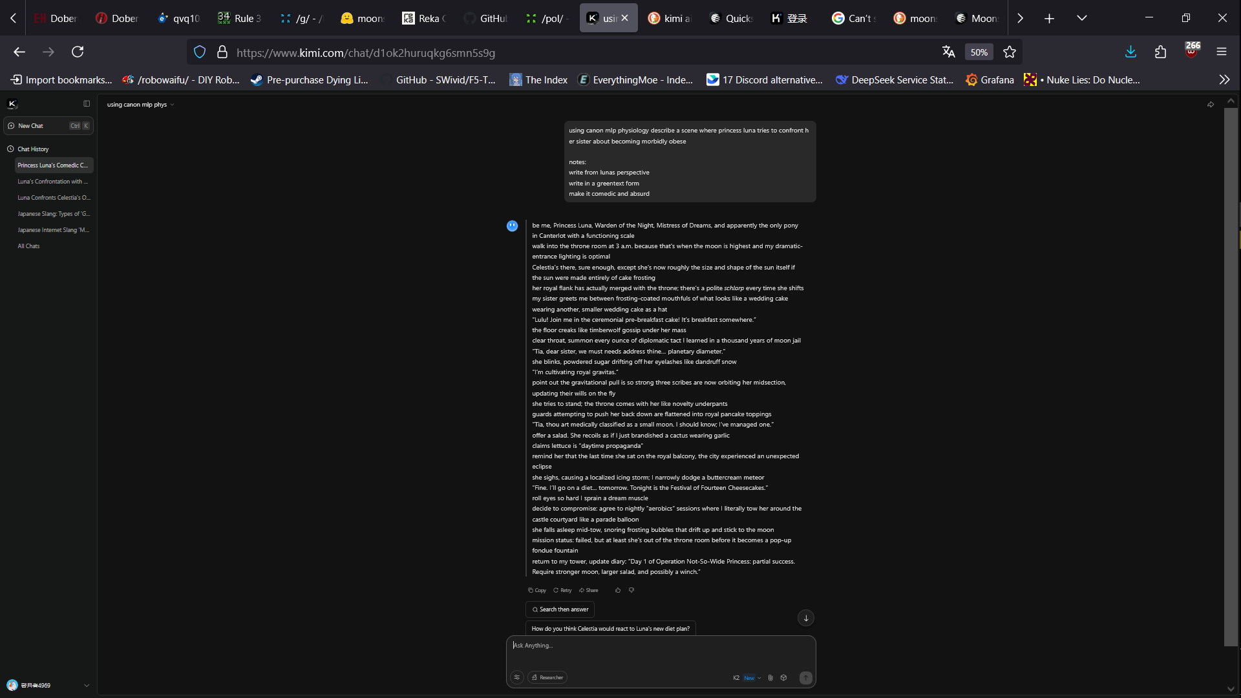Screen dimensions: 1241x698
Task: Reset the 50% zoom level indicator
Action: coord(979,52)
